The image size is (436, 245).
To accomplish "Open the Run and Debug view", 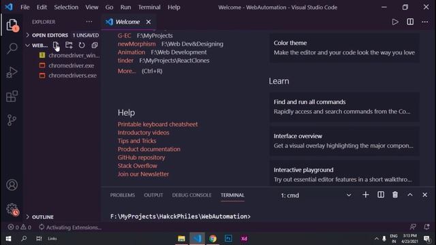I will [12, 72].
